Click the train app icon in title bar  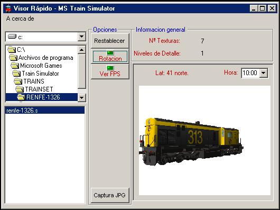pos(8,8)
